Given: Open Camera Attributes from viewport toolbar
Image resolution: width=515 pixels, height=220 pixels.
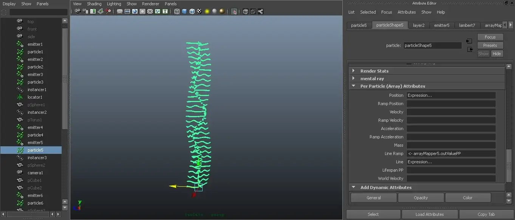Looking at the screenshot, I should [x=85, y=11].
